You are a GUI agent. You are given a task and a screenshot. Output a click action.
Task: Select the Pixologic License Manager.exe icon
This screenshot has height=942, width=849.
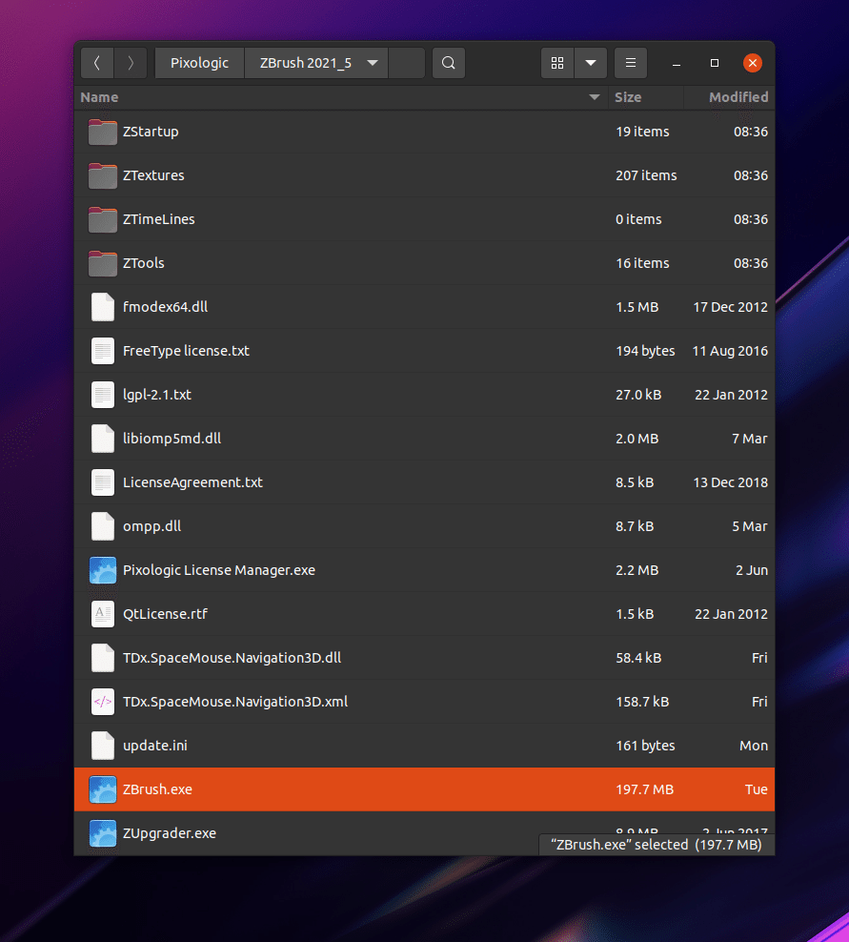[103, 570]
